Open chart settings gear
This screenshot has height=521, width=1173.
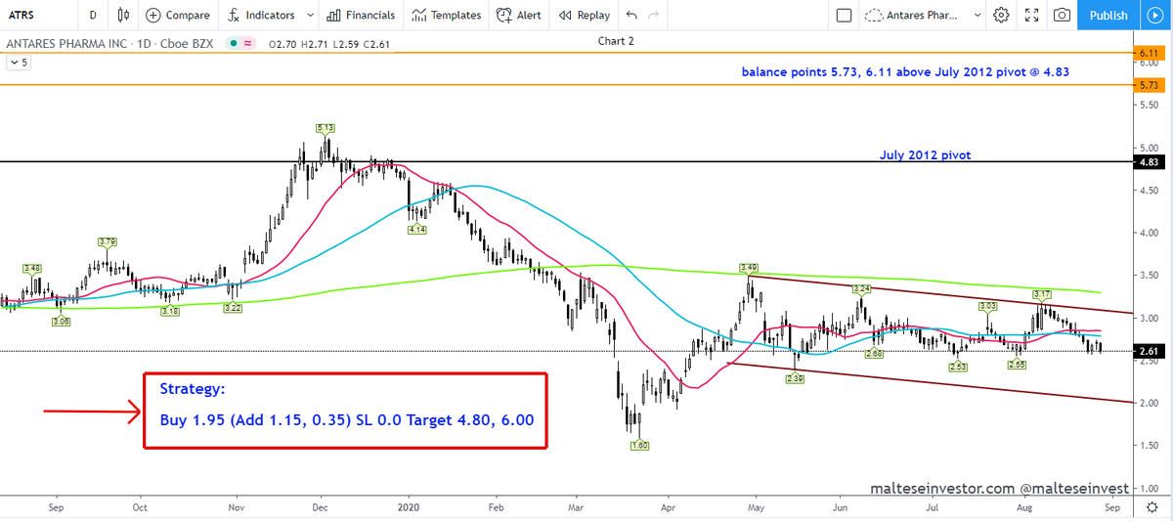tap(1001, 15)
